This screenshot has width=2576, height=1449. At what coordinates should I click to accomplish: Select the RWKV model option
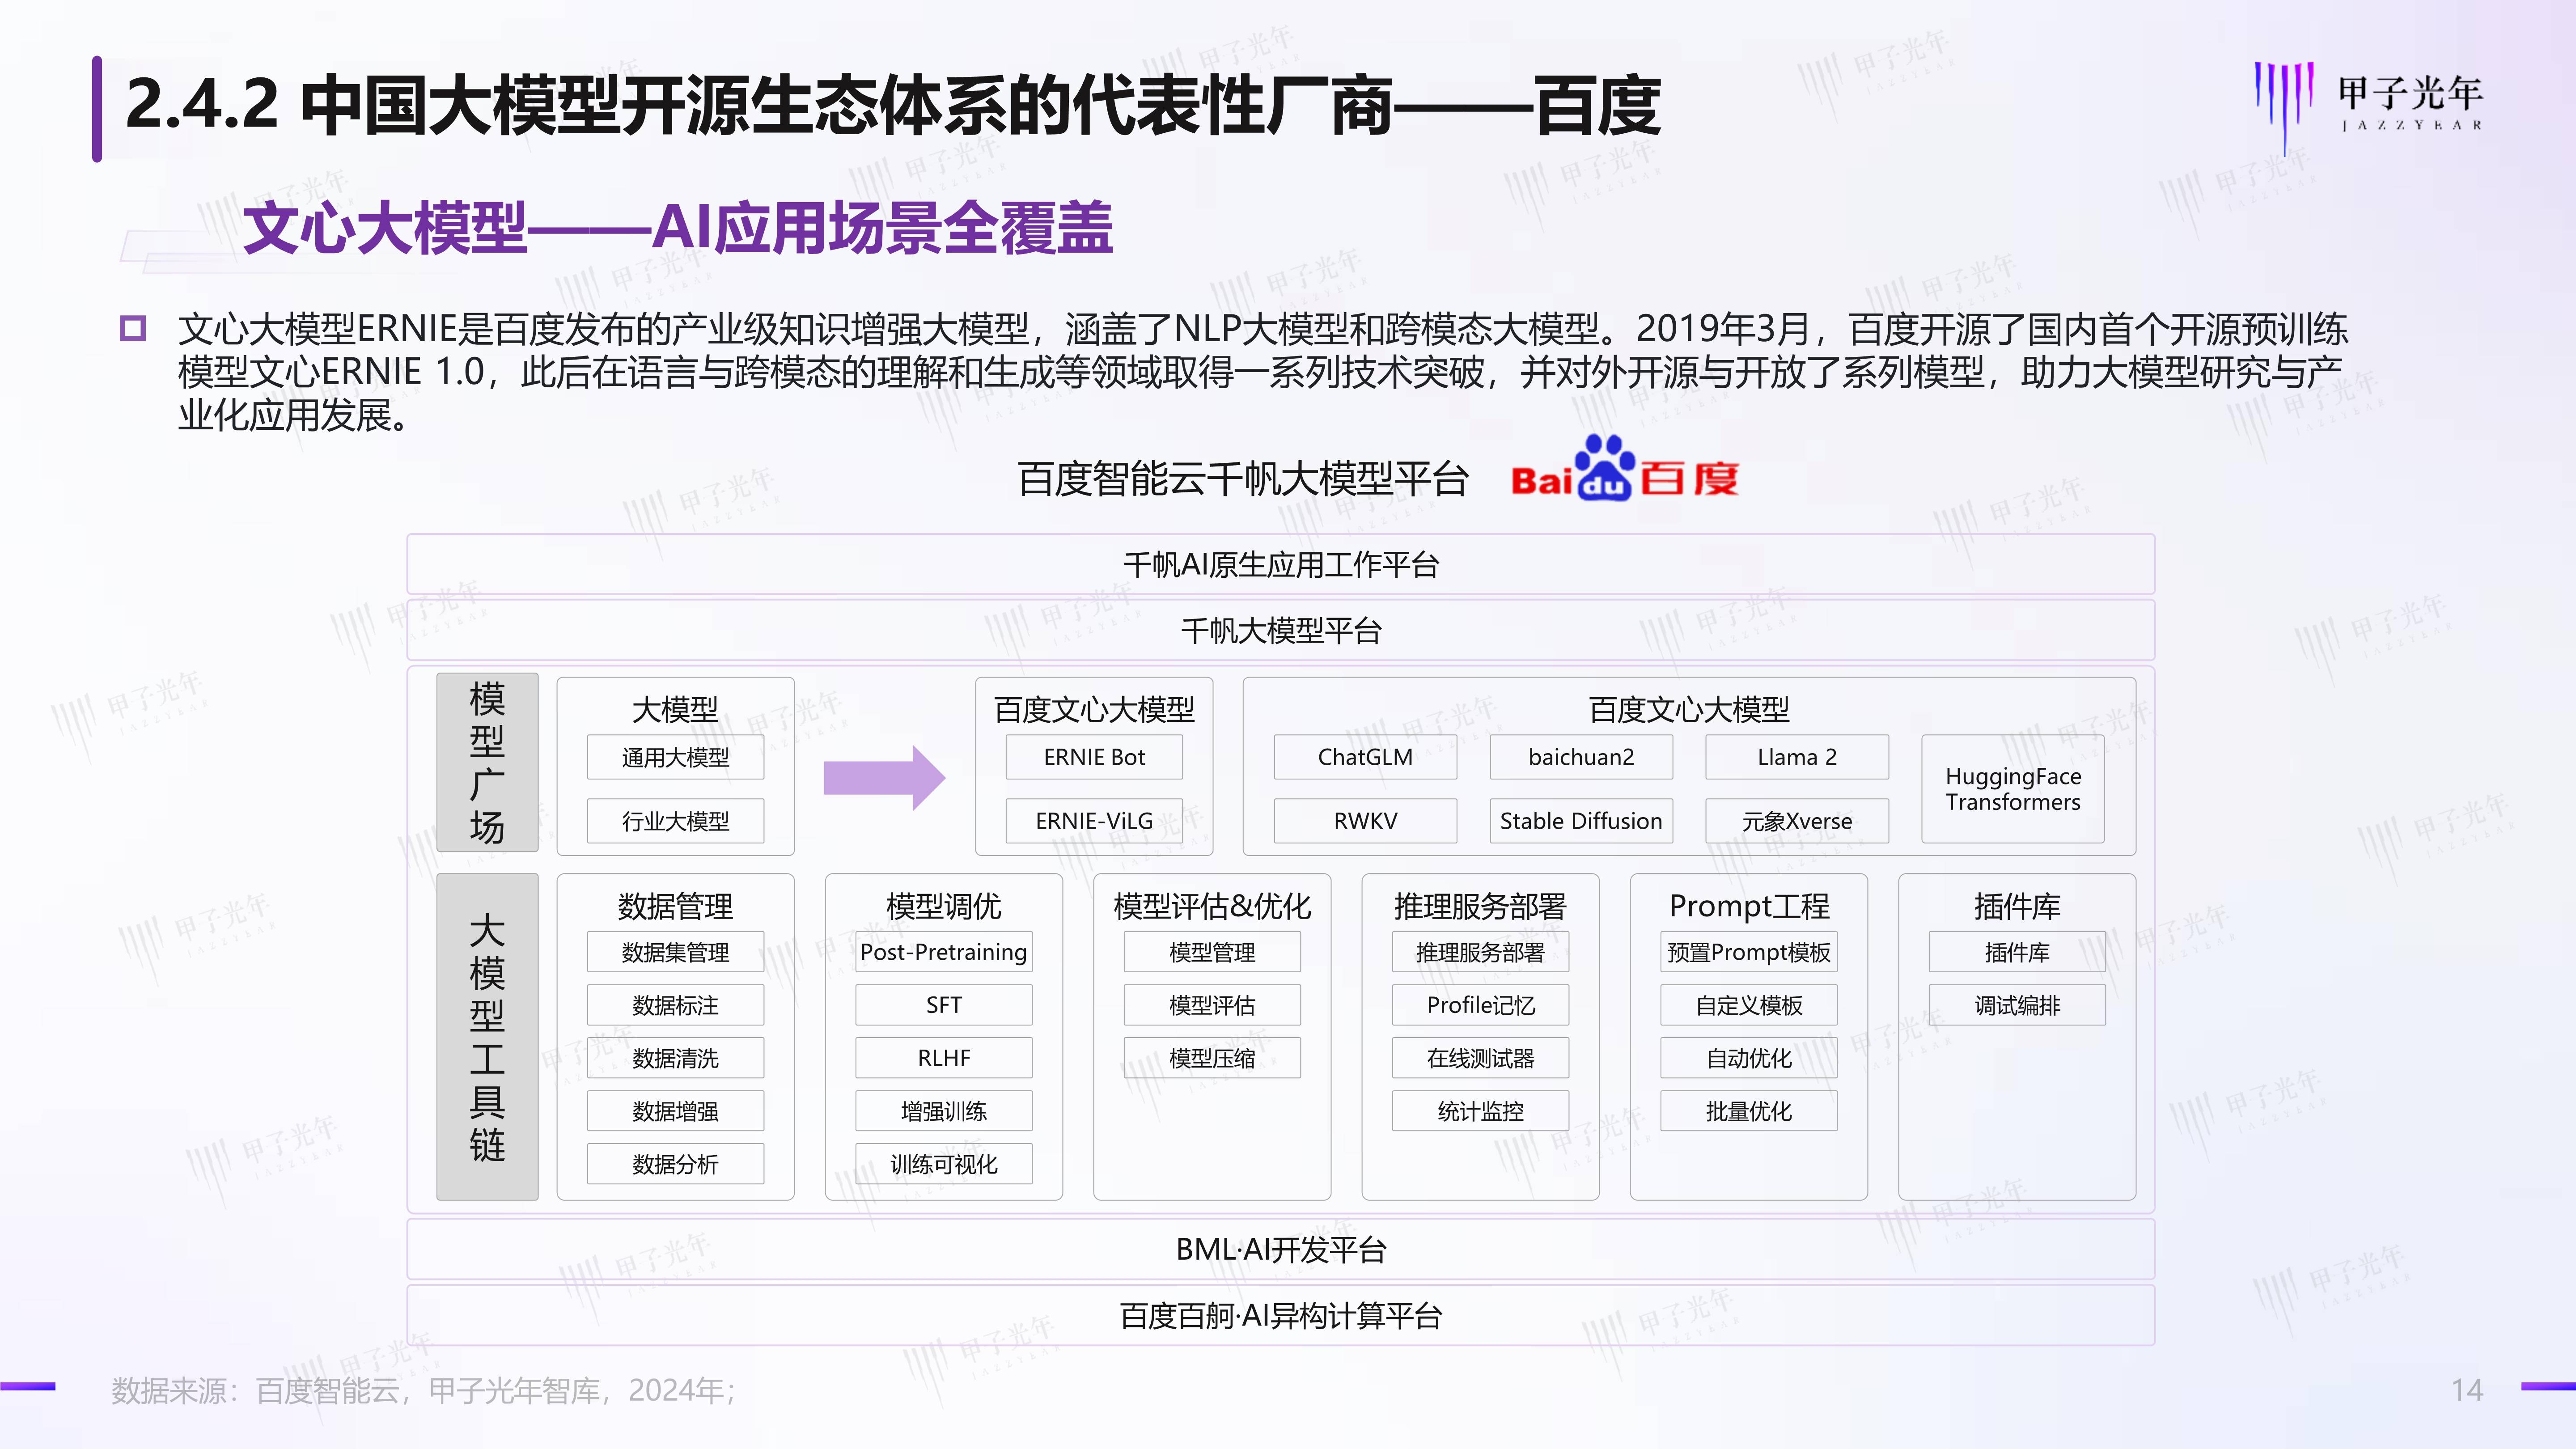(x=1365, y=820)
